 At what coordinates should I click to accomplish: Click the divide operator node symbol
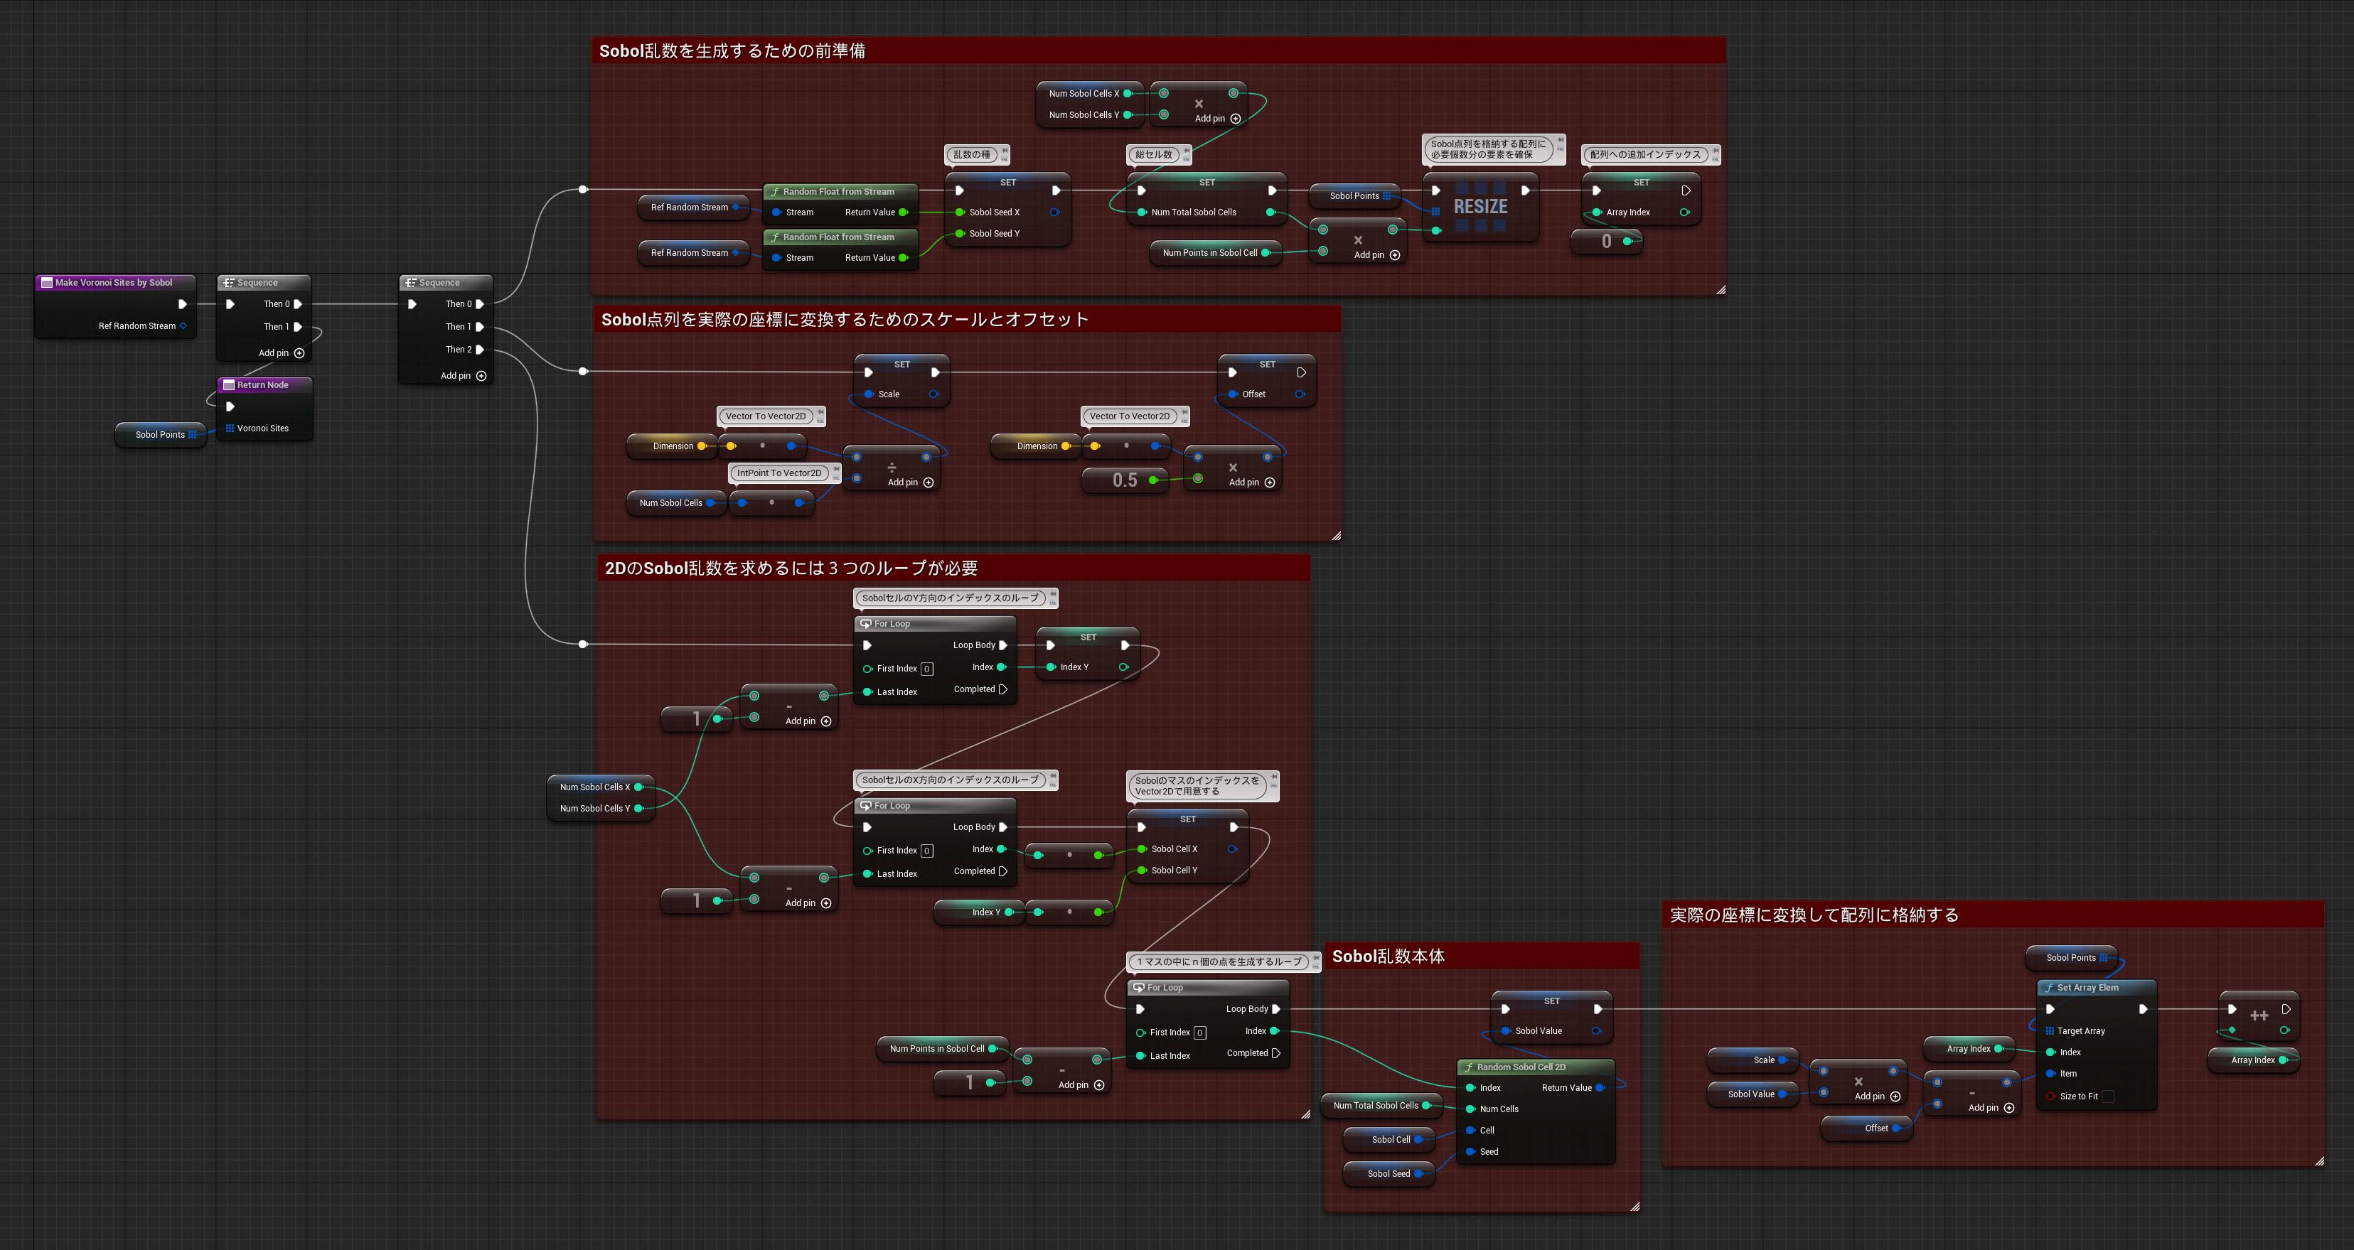pyautogui.click(x=892, y=468)
